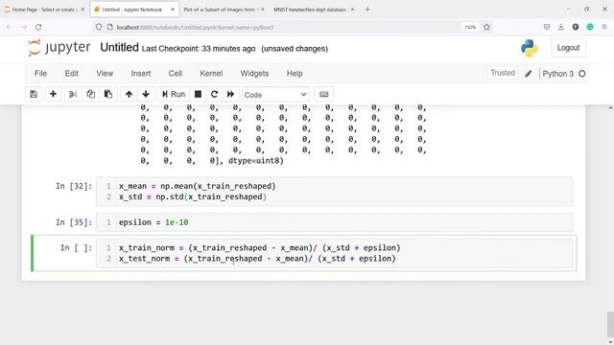
Task: Click the Trusted notebook indicator
Action: click(x=503, y=73)
